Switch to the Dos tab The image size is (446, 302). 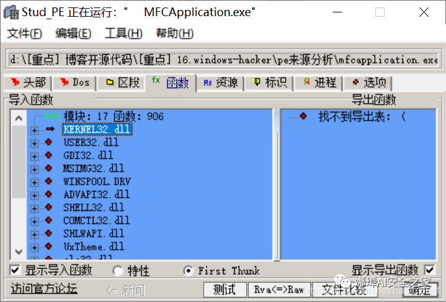pyautogui.click(x=74, y=83)
